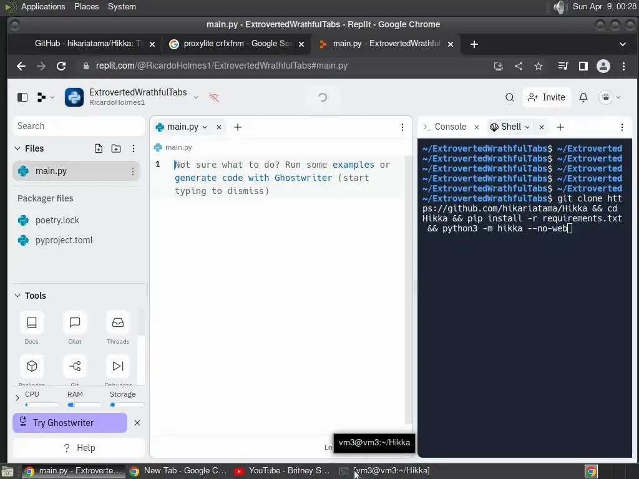The height and width of the screenshot is (479, 639).
Task: Open the Packages cube tool
Action: [x=31, y=365]
